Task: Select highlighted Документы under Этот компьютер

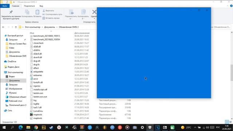Action: point(13,80)
